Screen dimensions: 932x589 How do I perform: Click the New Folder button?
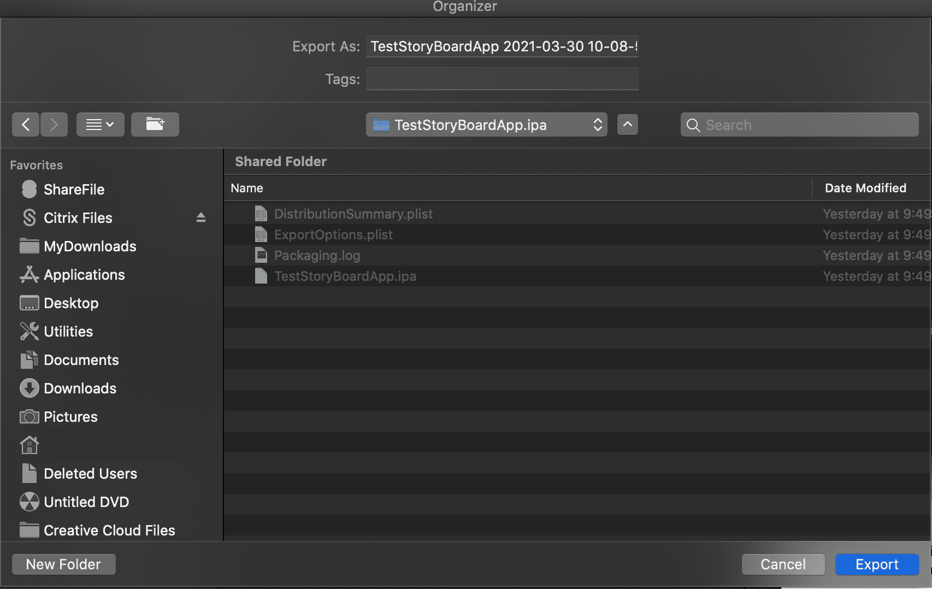click(63, 564)
